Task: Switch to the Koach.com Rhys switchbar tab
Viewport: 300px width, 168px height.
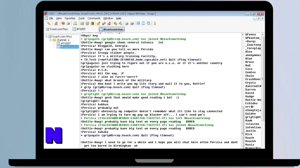Action: point(57,29)
